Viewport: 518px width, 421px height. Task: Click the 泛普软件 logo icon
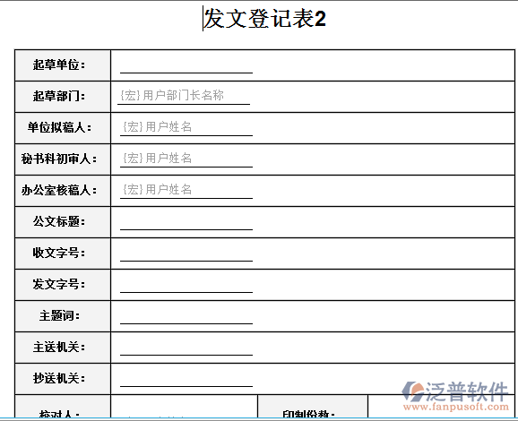412,391
